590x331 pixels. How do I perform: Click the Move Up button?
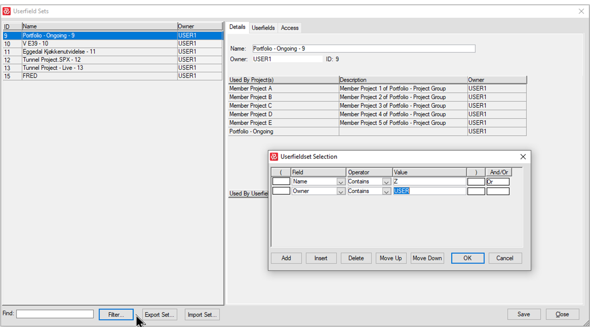click(x=391, y=258)
